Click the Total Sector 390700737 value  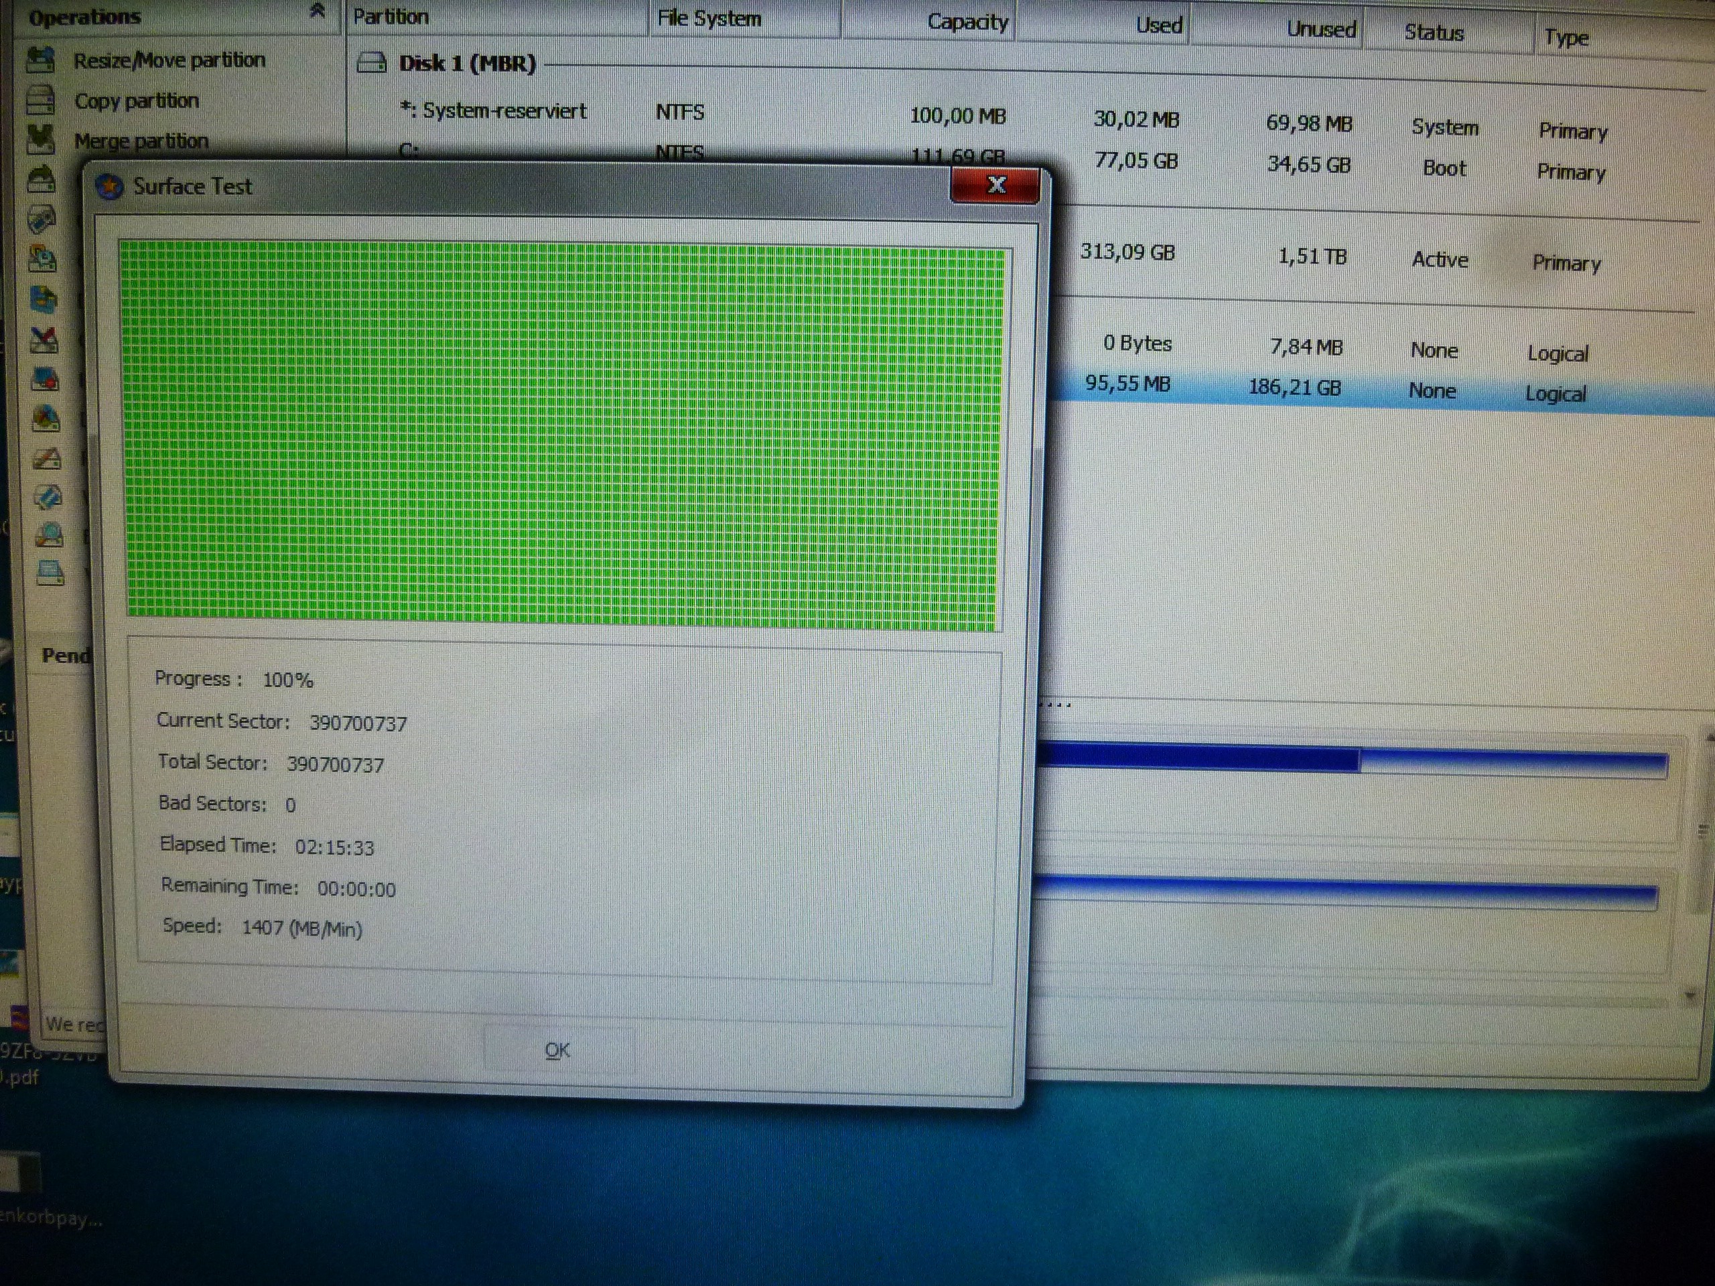pos(335,765)
